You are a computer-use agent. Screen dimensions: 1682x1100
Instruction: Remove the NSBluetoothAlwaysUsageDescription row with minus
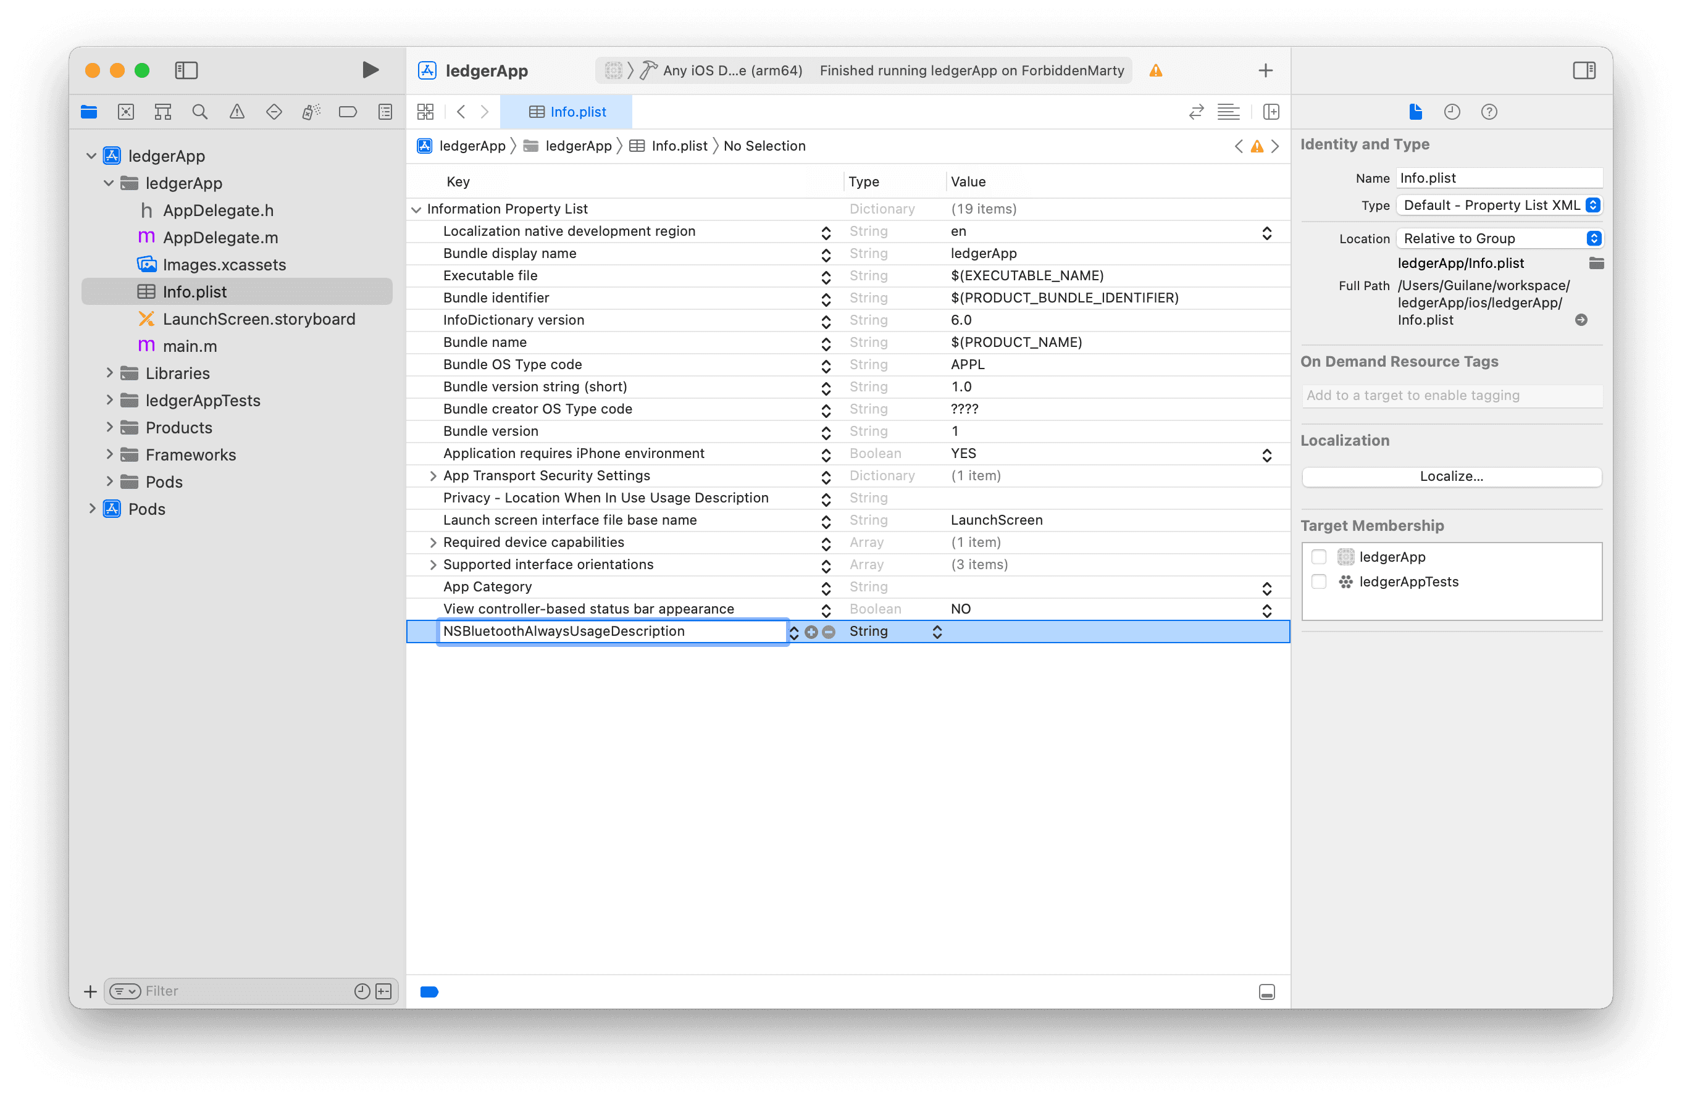[x=829, y=632]
